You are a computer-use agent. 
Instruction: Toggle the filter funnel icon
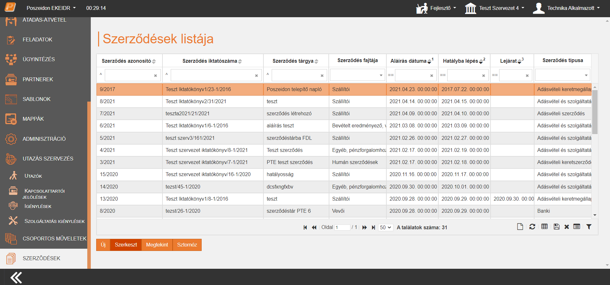click(589, 227)
